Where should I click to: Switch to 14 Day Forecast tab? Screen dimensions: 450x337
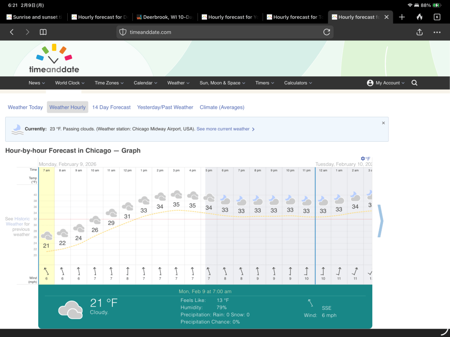(111, 107)
